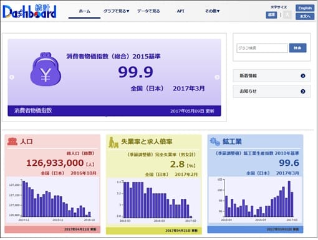The image size is (318, 240).
Task: Select the standard text size button
Action: coord(271,15)
